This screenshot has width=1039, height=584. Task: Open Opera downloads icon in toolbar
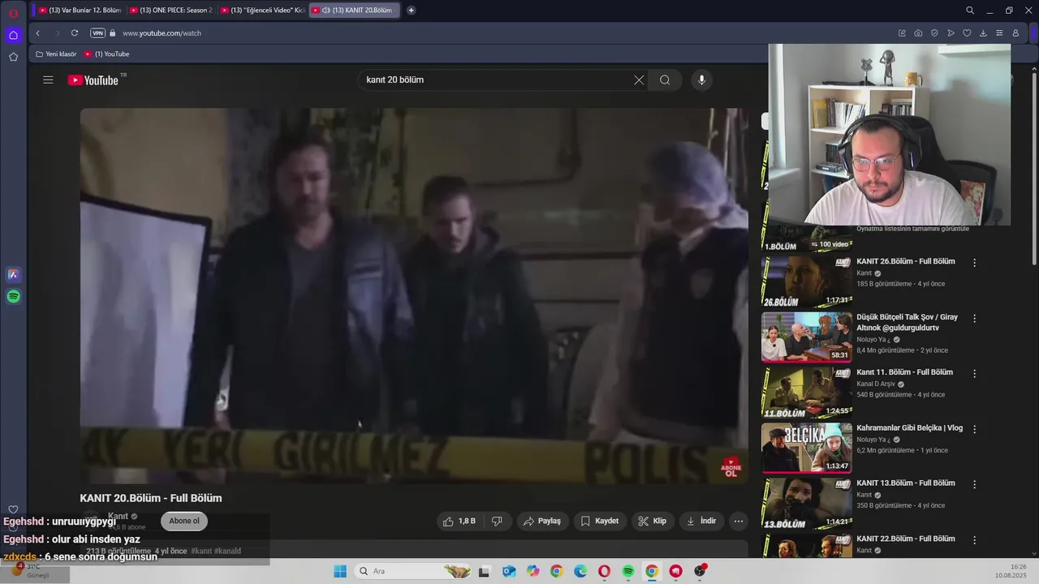pos(983,33)
